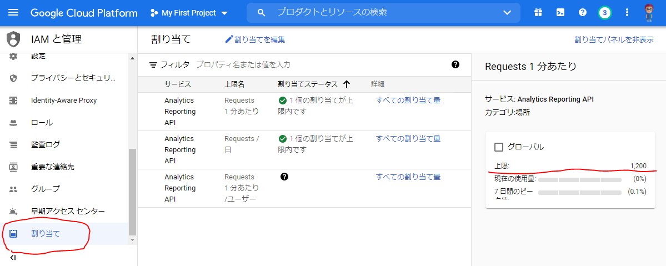Click the 設定 gear icon

[x=13, y=57]
